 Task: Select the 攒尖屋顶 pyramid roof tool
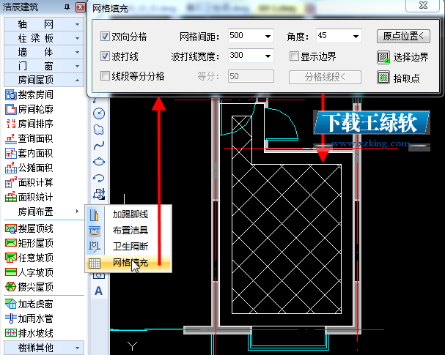pos(29,287)
